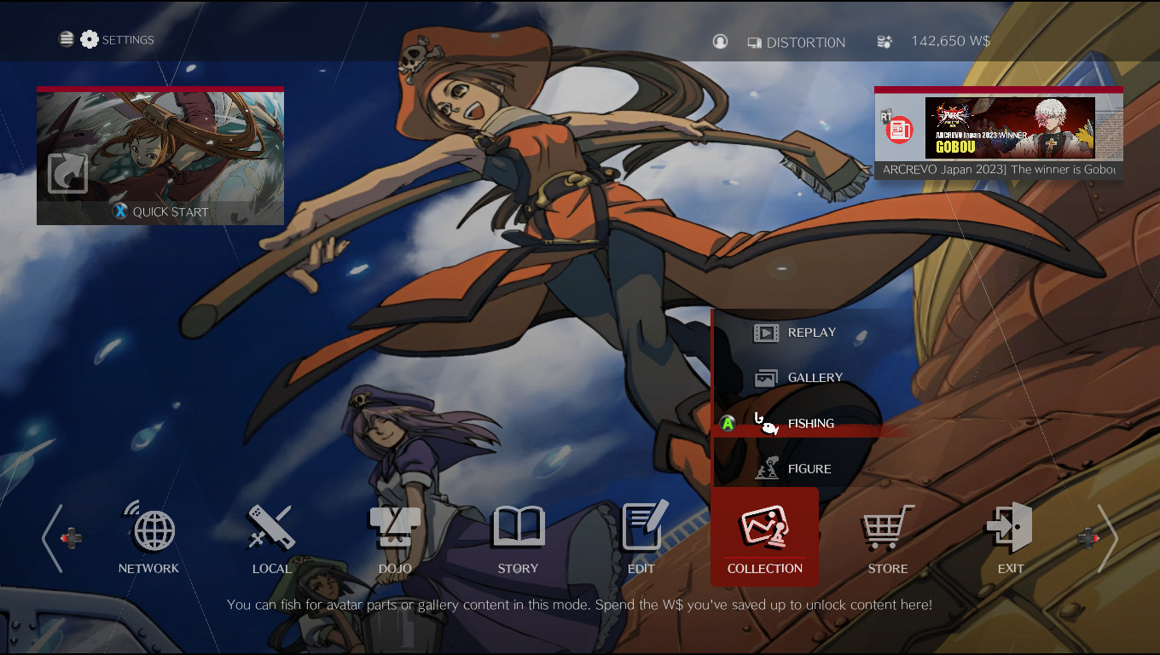The width and height of the screenshot is (1160, 655).
Task: Check the W$ currency balance icon
Action: tap(884, 41)
